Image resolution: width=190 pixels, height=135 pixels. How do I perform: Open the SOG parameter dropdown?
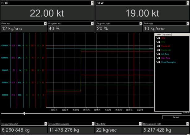(x=92, y=3)
